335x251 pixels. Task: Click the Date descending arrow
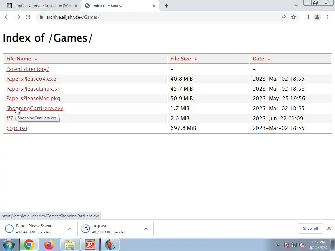pyautogui.click(x=269, y=59)
